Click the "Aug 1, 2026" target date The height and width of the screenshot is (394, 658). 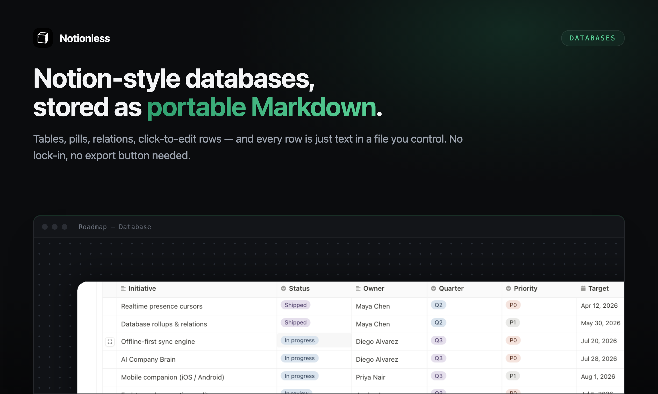(598, 377)
